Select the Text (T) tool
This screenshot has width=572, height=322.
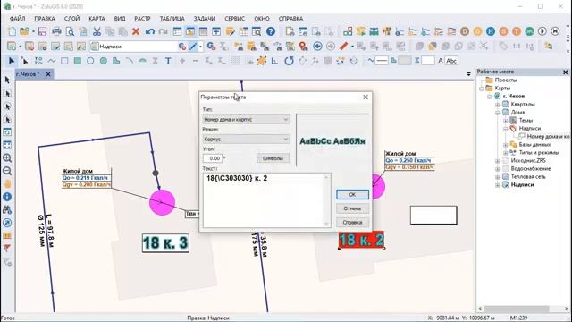point(168,61)
